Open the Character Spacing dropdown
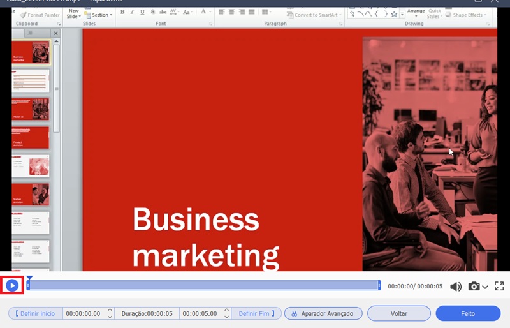This screenshot has height=328, width=510. pyautogui.click(x=174, y=12)
